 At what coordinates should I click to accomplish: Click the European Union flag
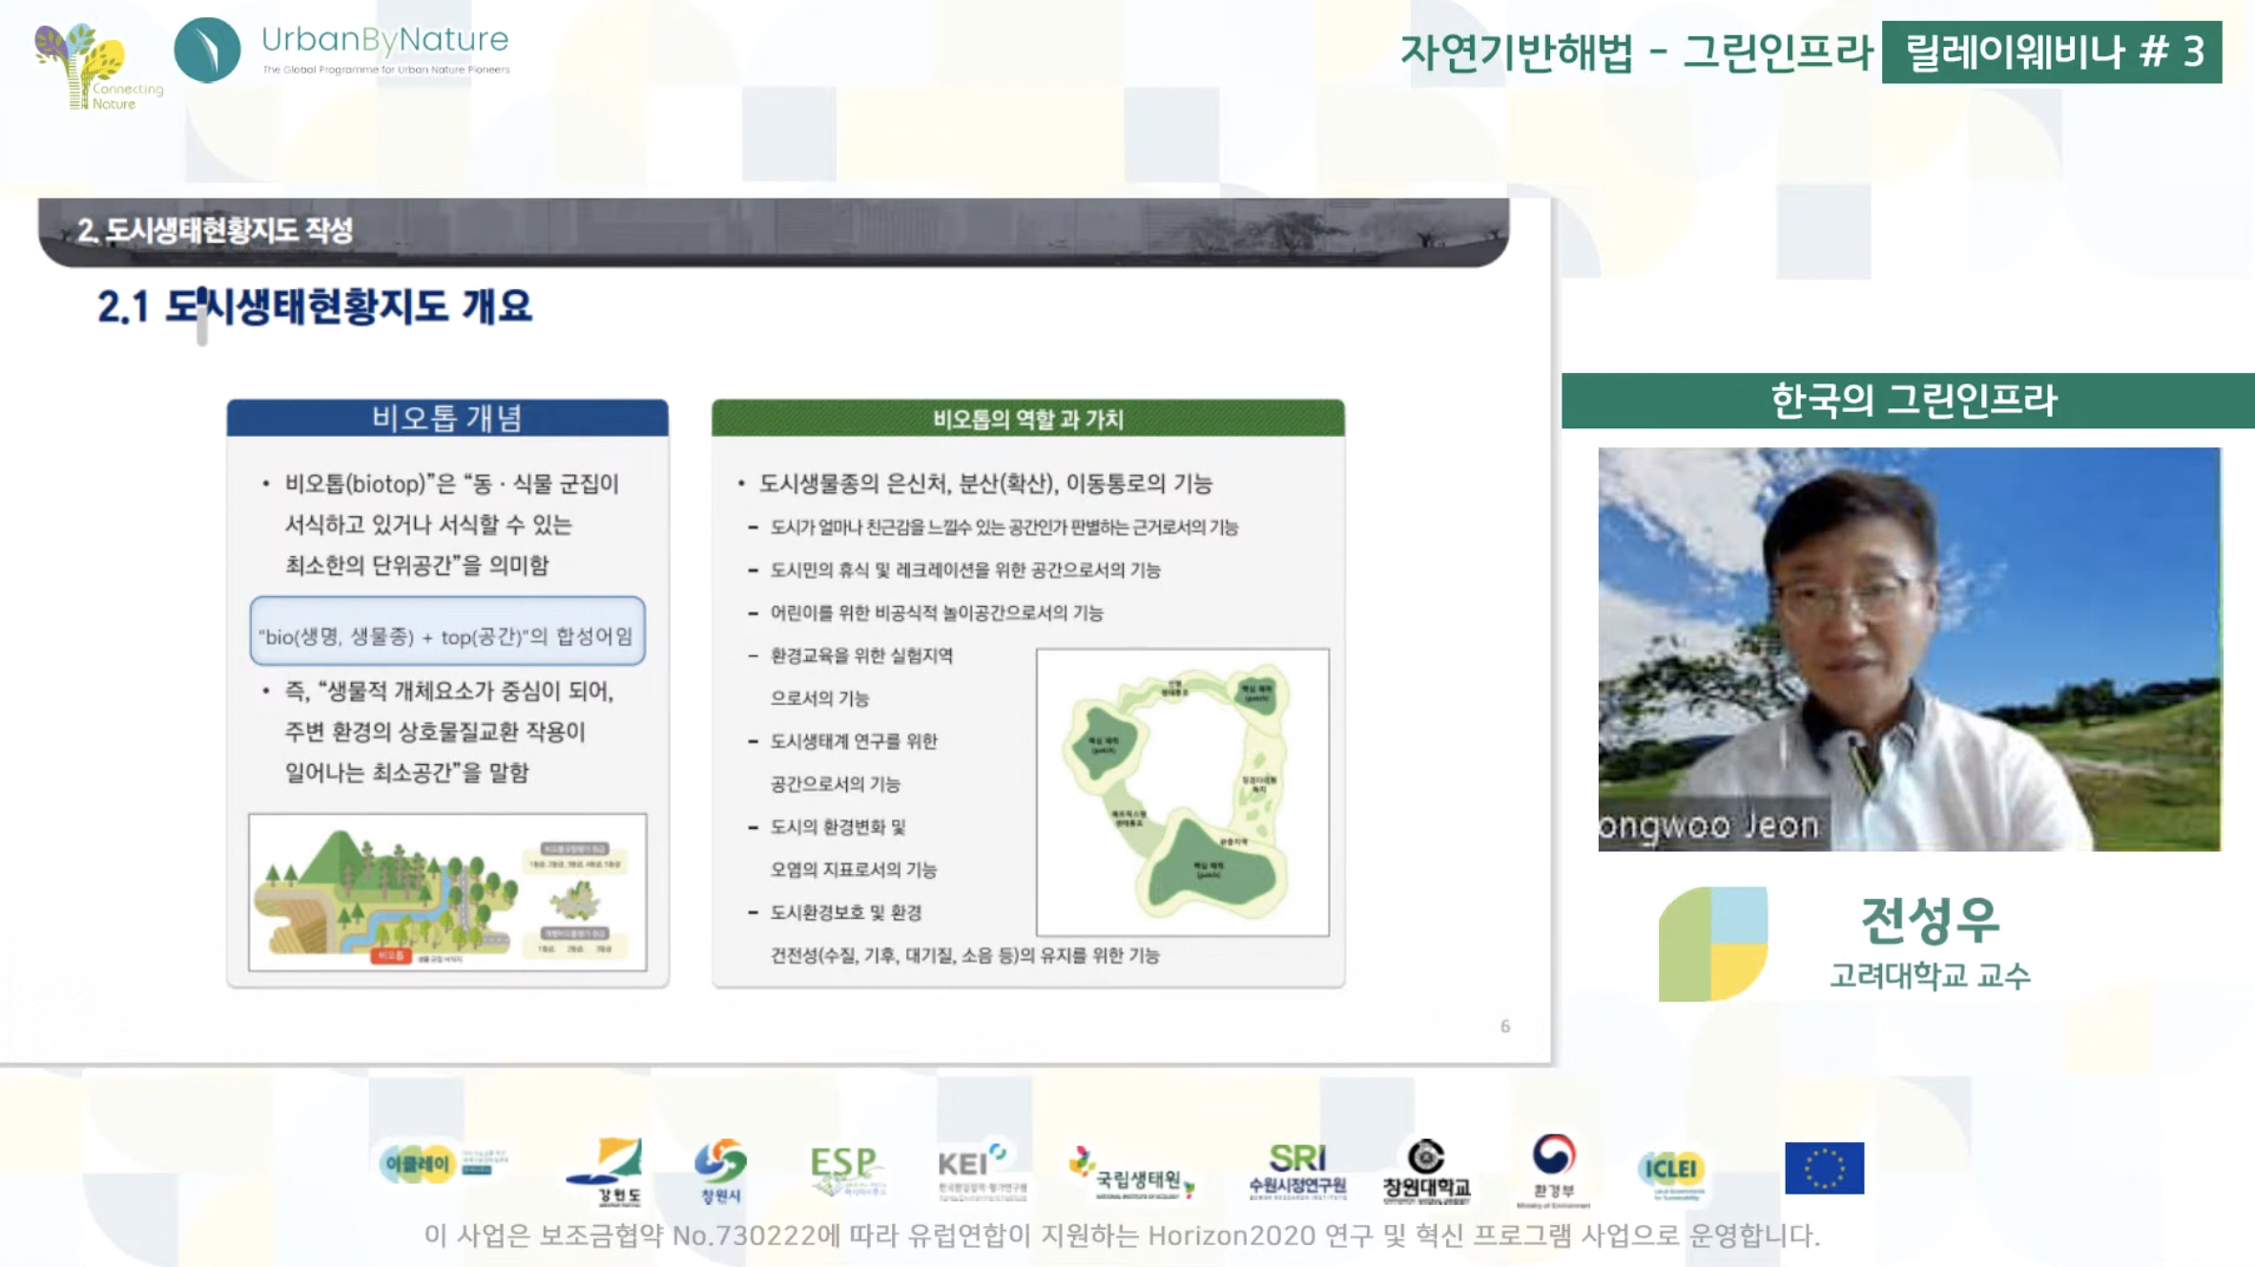(1824, 1168)
